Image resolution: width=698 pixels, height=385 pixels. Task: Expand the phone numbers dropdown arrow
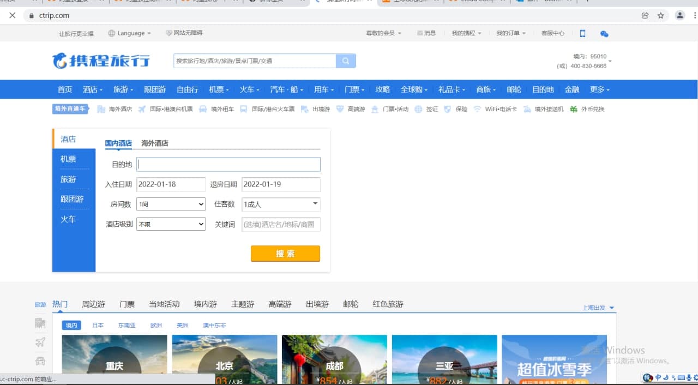tap(610, 61)
